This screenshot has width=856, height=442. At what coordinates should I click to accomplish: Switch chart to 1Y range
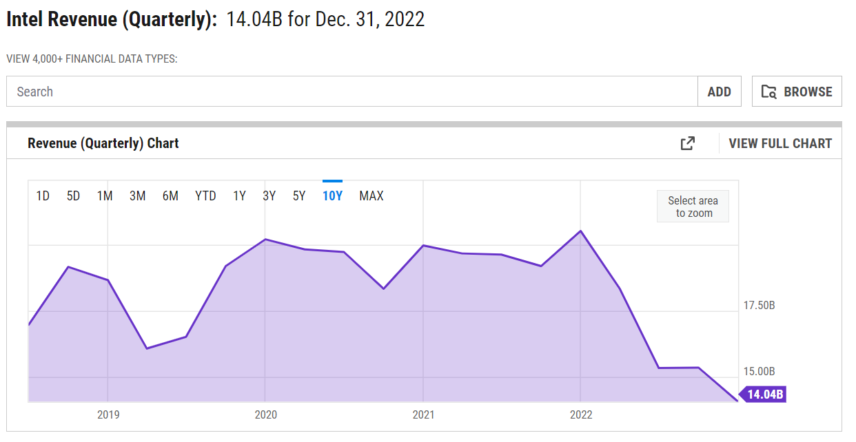[239, 196]
